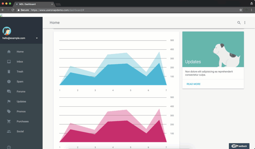Click the Social people icon
The image size is (255, 149).
pos(9,131)
